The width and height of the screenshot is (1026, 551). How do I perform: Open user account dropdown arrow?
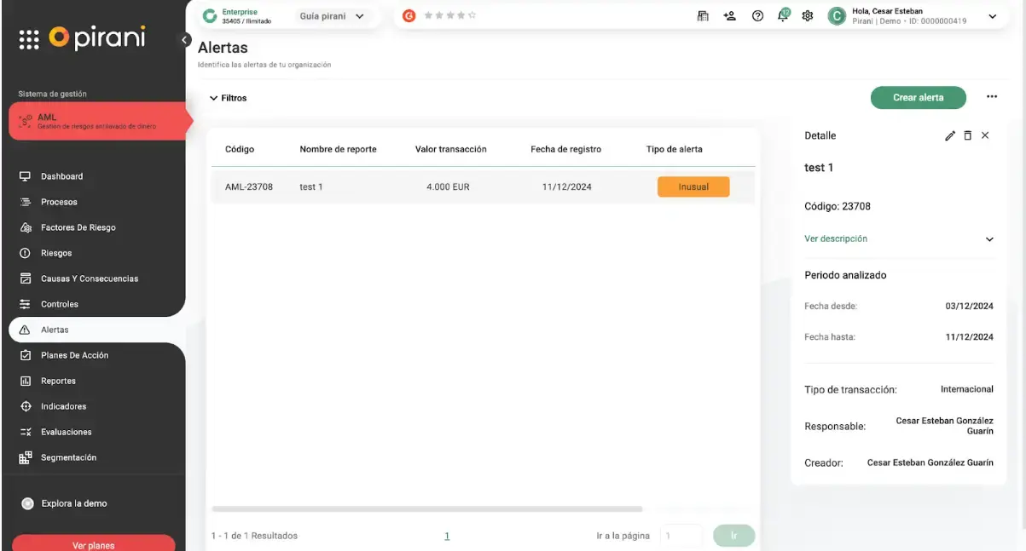[x=992, y=16]
